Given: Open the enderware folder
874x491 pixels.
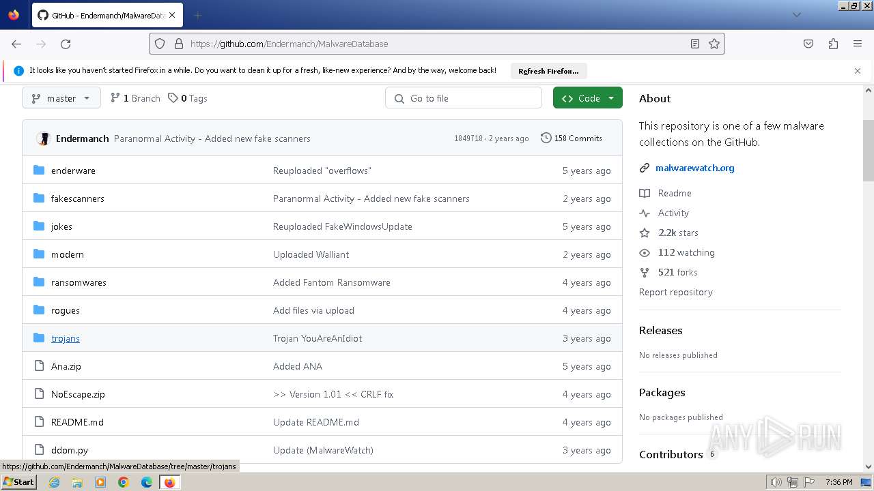Looking at the screenshot, I should [73, 170].
